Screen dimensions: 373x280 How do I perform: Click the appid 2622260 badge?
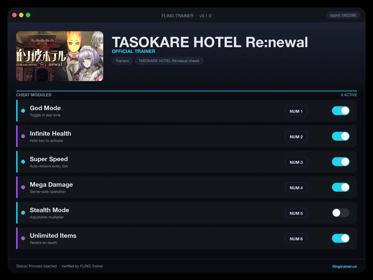[x=343, y=15]
